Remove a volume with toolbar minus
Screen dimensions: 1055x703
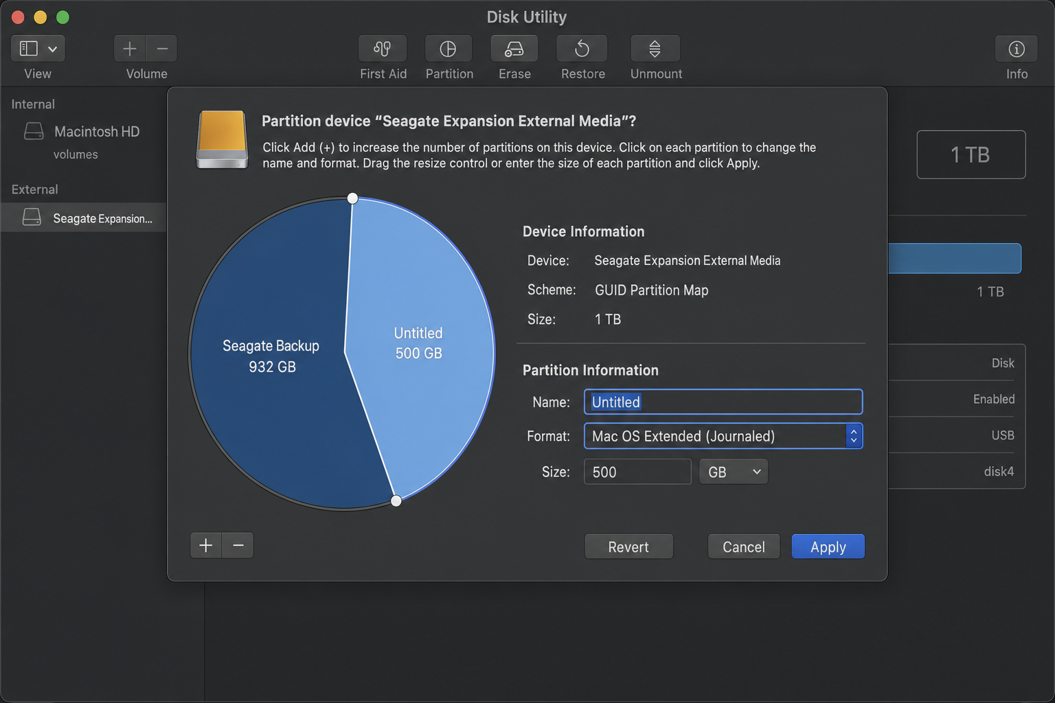pos(162,49)
